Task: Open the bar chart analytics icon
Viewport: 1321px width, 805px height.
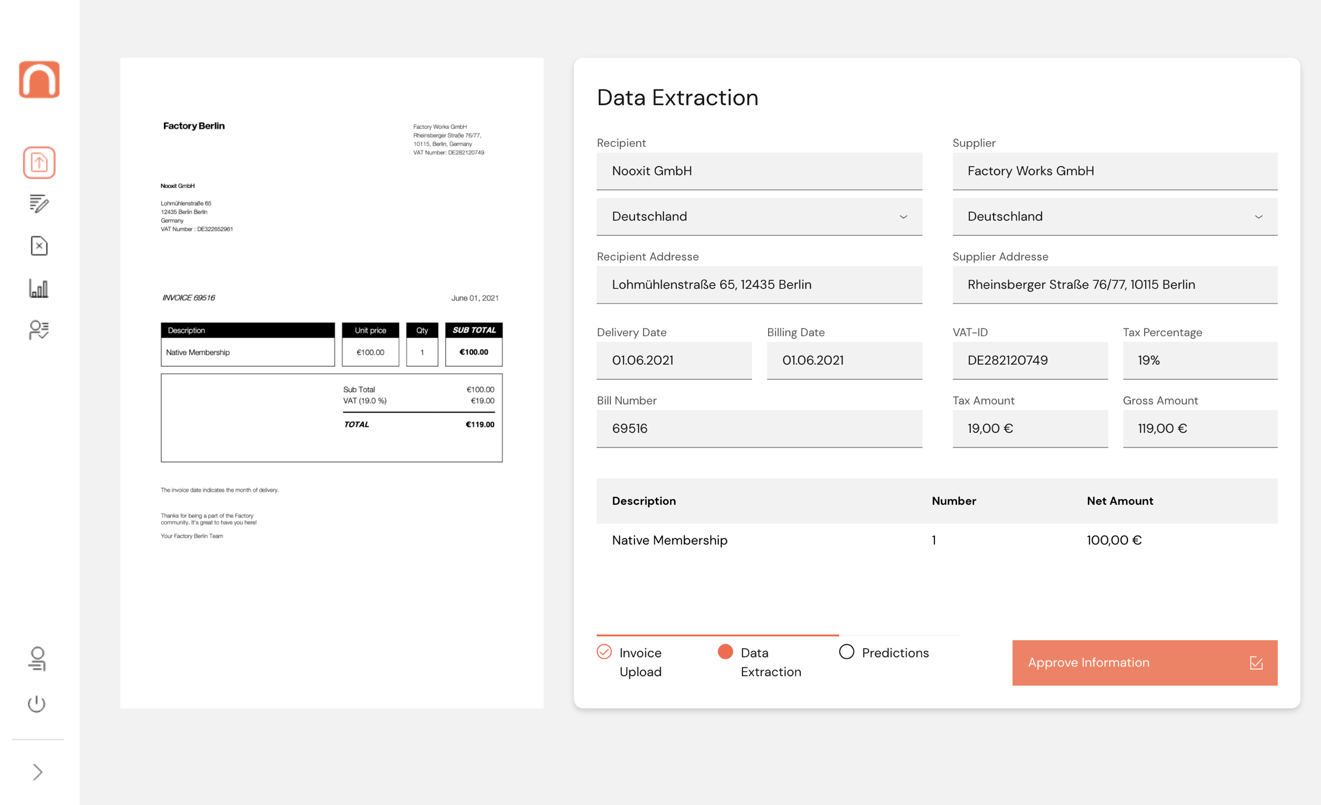Action: (39, 288)
